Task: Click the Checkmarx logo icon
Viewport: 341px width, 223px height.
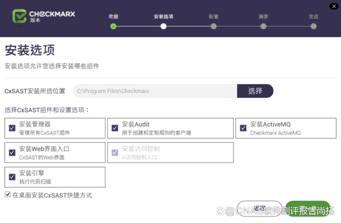Action: pyautogui.click(x=19, y=16)
